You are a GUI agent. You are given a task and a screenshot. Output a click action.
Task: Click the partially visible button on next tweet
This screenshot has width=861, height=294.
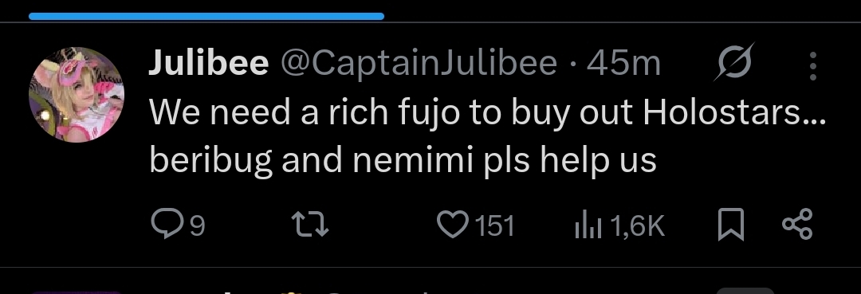pos(745,291)
